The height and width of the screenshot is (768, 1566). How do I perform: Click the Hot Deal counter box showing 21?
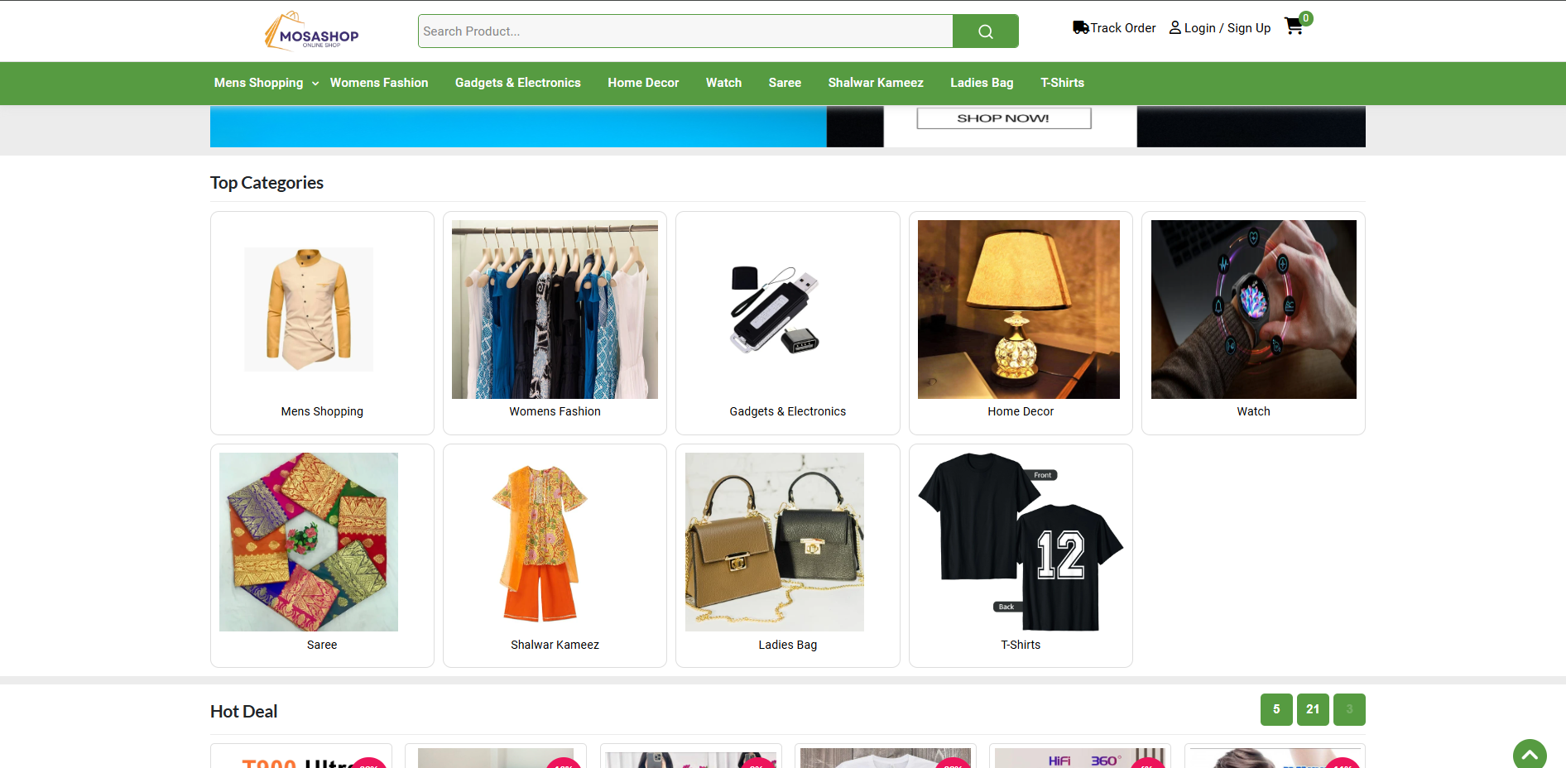pyautogui.click(x=1312, y=709)
